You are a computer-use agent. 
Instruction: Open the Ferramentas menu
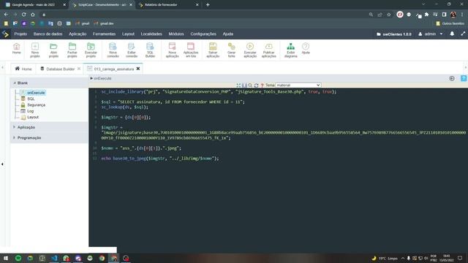tap(104, 34)
